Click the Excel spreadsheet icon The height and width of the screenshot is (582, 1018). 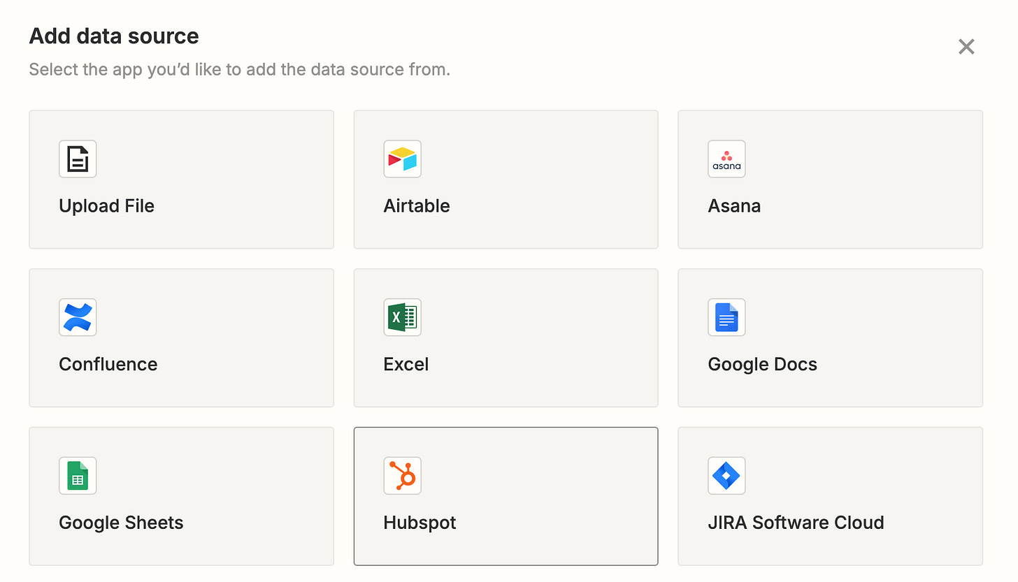tap(402, 317)
